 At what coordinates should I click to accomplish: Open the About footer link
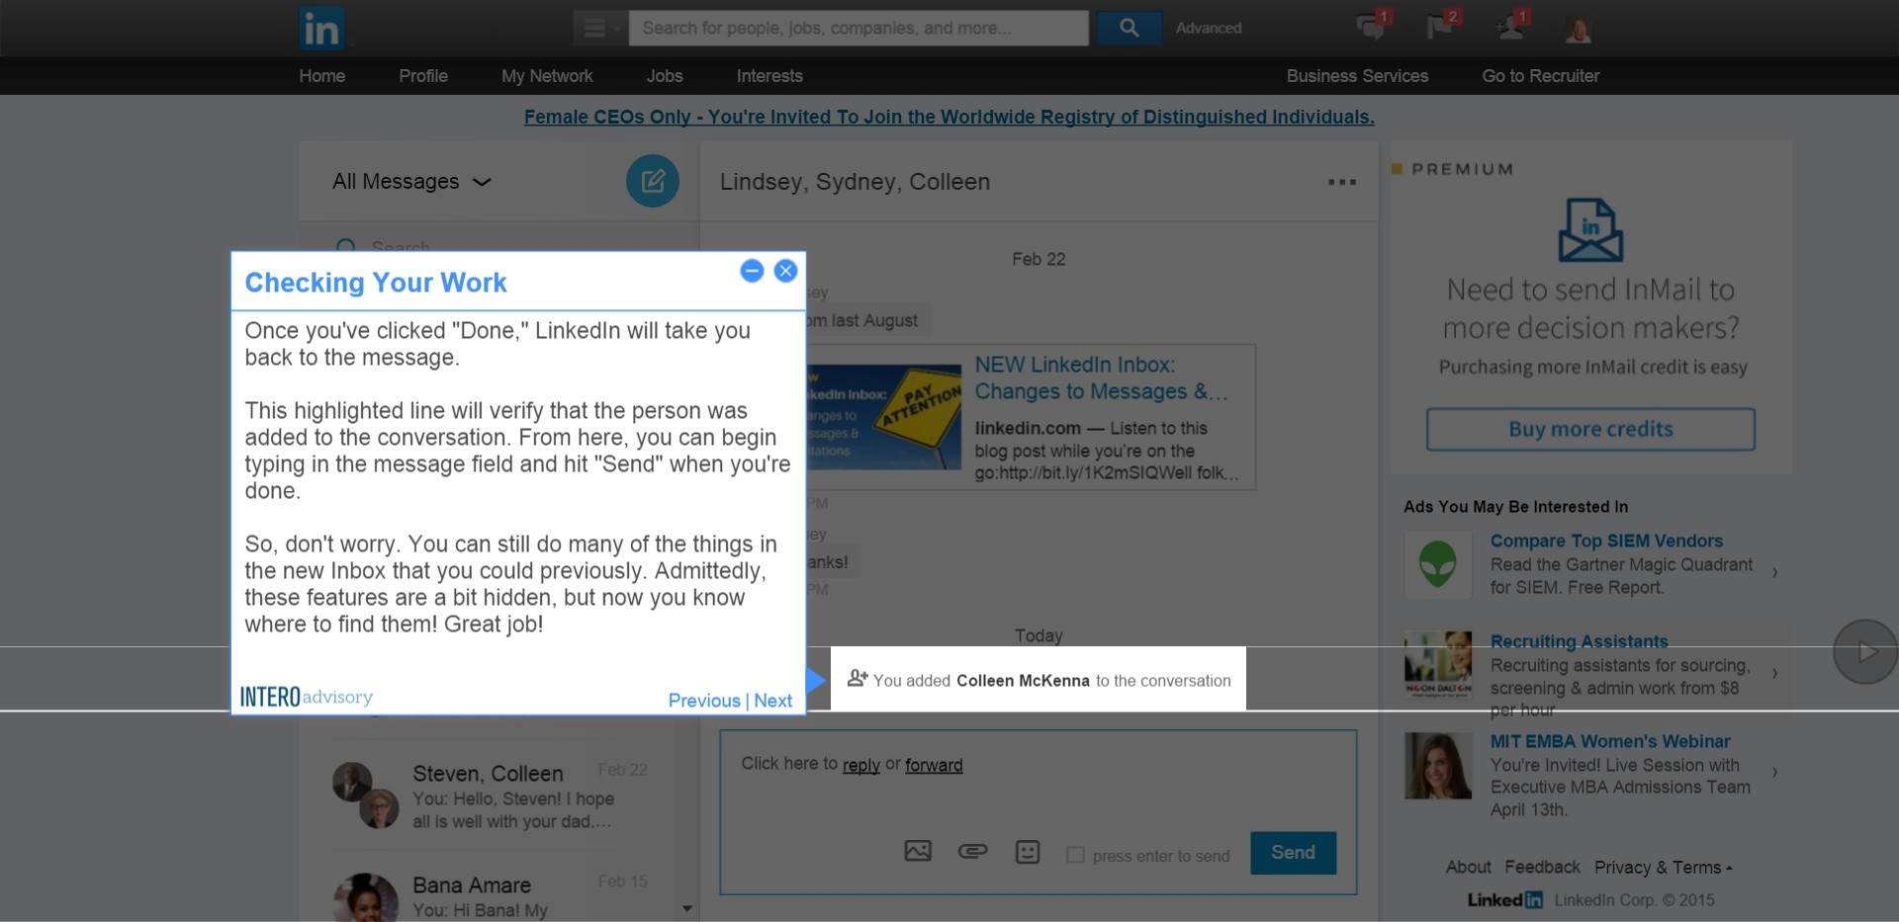(1469, 867)
